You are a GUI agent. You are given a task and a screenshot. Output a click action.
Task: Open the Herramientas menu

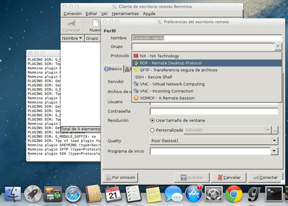point(125,14)
